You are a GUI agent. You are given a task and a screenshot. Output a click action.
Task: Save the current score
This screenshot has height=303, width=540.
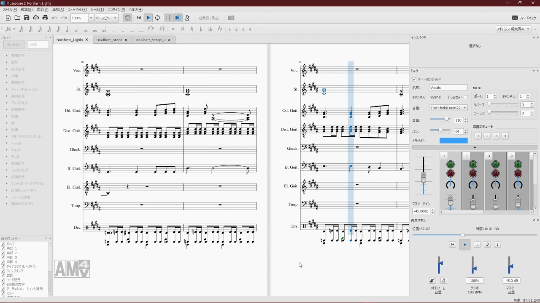(27, 18)
